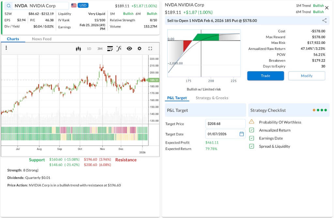Viewport: 334px width, 218px height.
Task: Open the Target Date calendar picker
Action: tap(242, 134)
